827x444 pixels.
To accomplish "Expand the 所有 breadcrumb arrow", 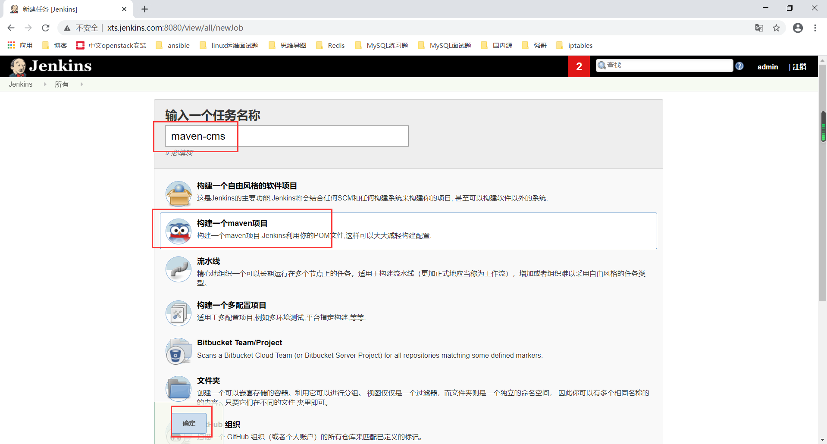I will pyautogui.click(x=81, y=84).
